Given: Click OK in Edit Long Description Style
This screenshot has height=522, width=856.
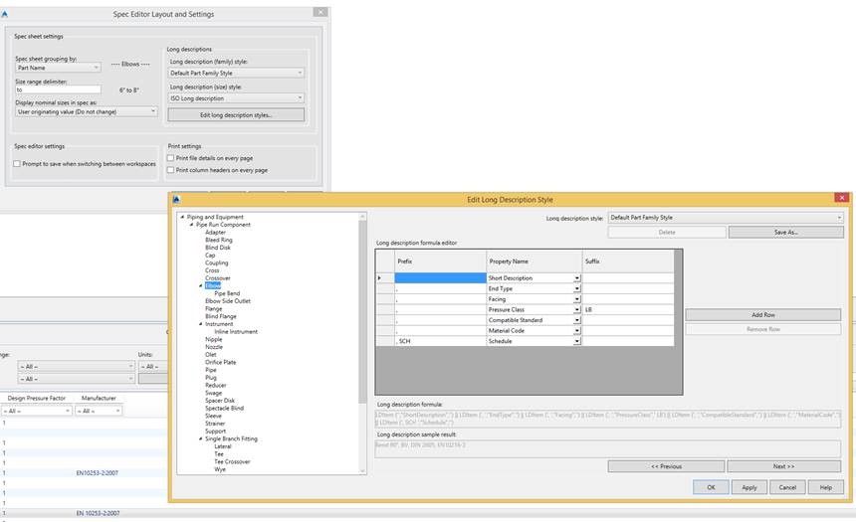Looking at the screenshot, I should click(711, 487).
